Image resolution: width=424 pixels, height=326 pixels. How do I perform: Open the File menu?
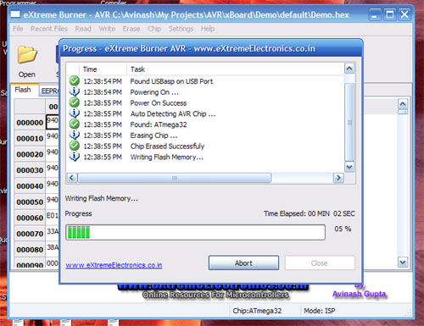18,29
